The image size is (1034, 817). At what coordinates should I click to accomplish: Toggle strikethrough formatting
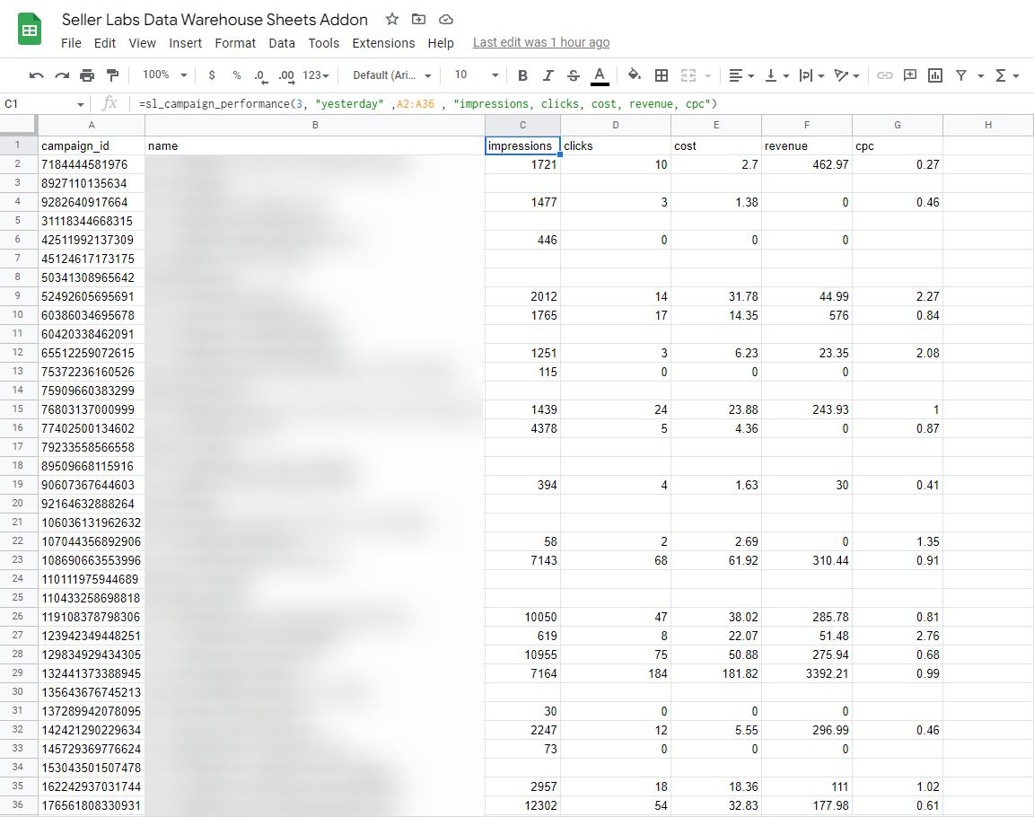pyautogui.click(x=574, y=75)
